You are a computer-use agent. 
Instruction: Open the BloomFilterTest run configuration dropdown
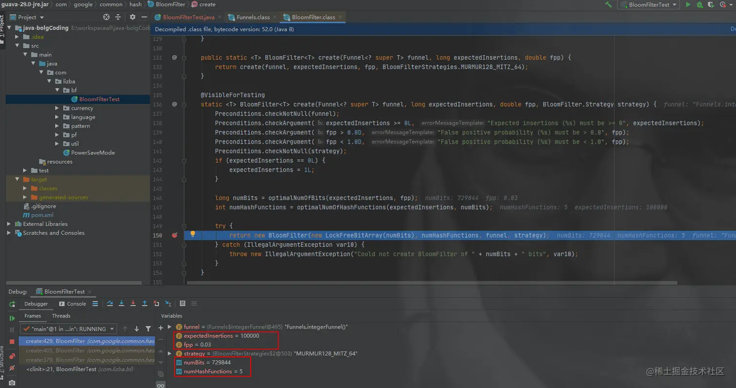649,4
